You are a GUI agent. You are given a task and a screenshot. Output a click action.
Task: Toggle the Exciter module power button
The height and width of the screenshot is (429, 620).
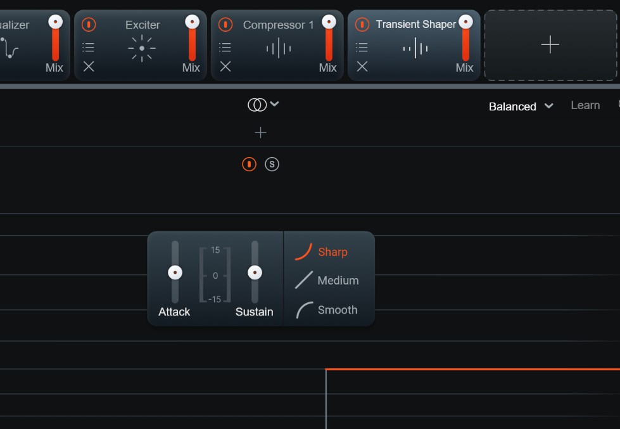click(x=89, y=25)
